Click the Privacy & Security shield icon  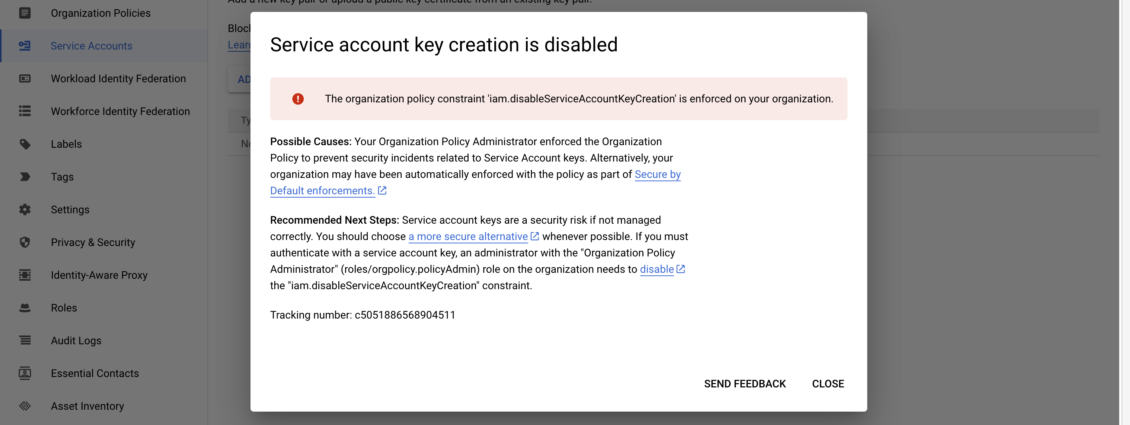(25, 242)
